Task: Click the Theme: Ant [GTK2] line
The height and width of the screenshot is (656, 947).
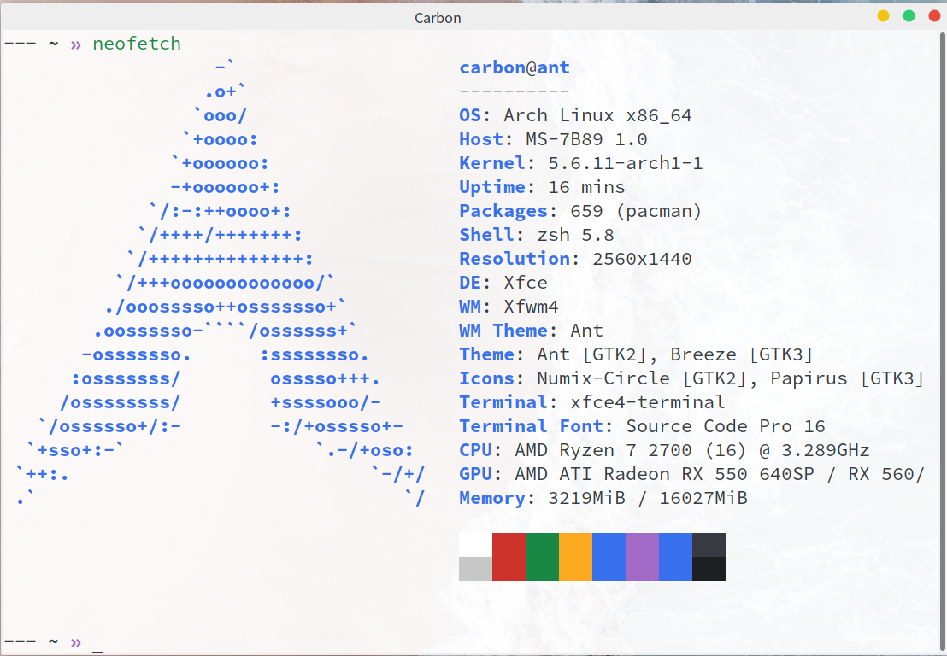Action: (636, 354)
